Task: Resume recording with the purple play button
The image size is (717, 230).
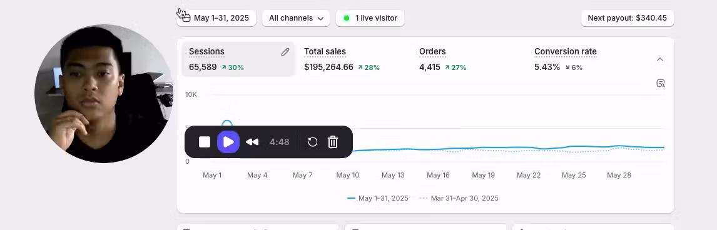Action: pyautogui.click(x=228, y=142)
